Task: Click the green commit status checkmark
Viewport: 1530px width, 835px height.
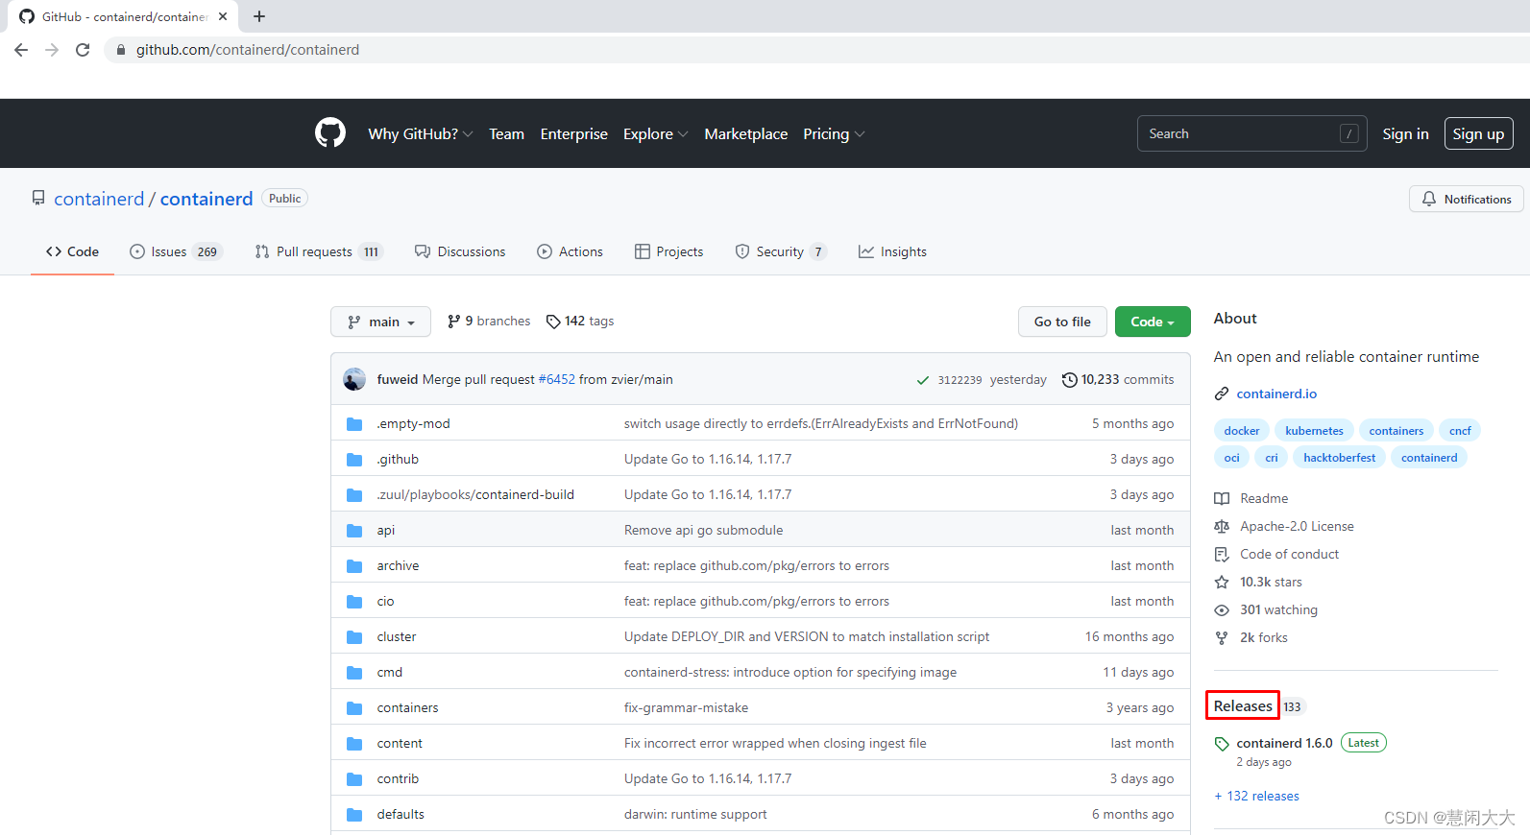Action: tap(923, 380)
